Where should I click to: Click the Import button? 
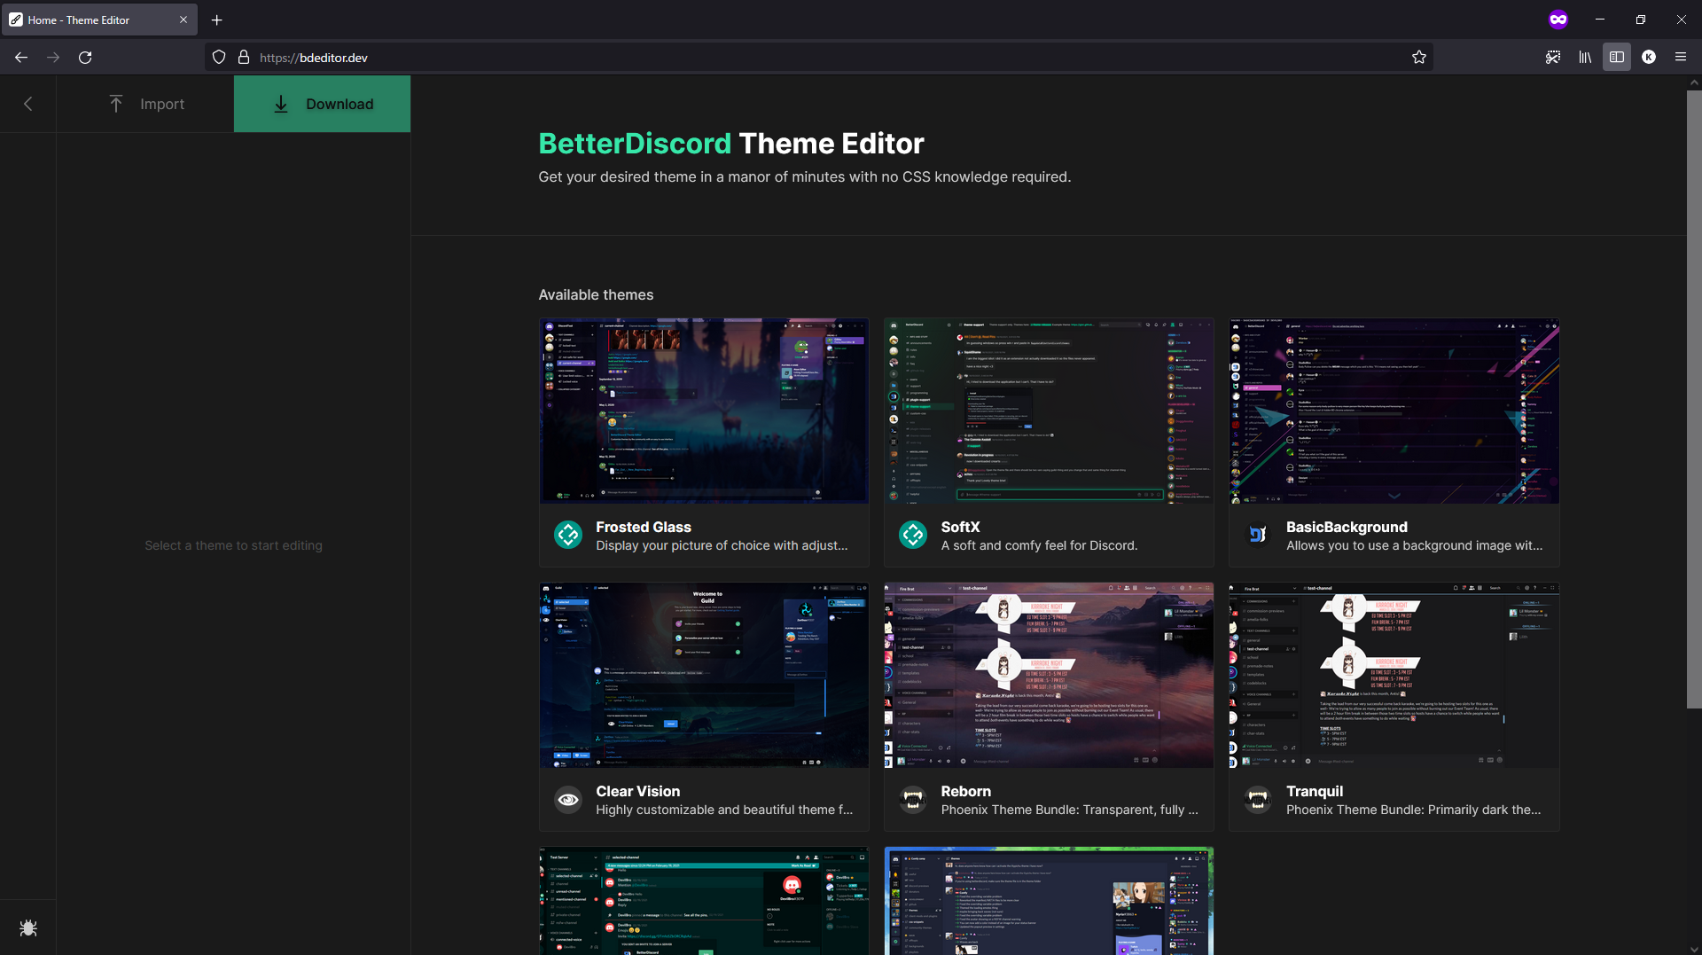click(x=145, y=104)
